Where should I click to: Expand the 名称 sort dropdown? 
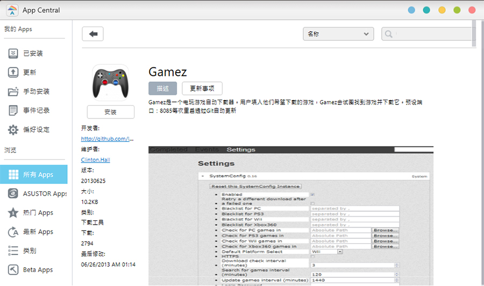pyautogui.click(x=338, y=34)
